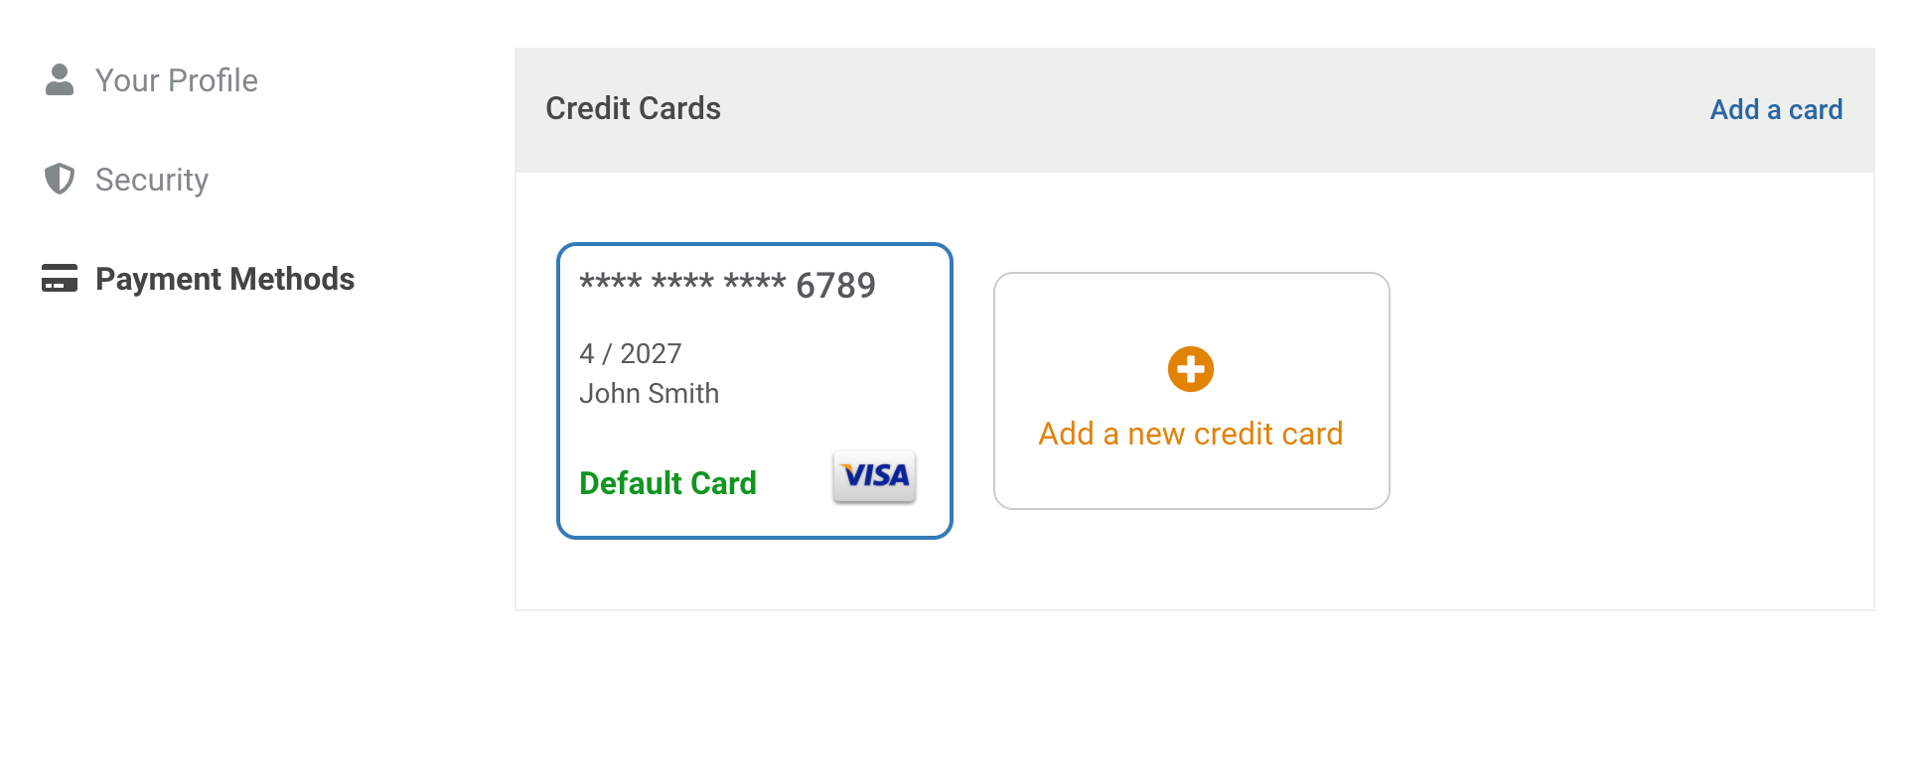Click Add a new credit card text
Viewport: 1919px width, 760px height.
coord(1191,434)
